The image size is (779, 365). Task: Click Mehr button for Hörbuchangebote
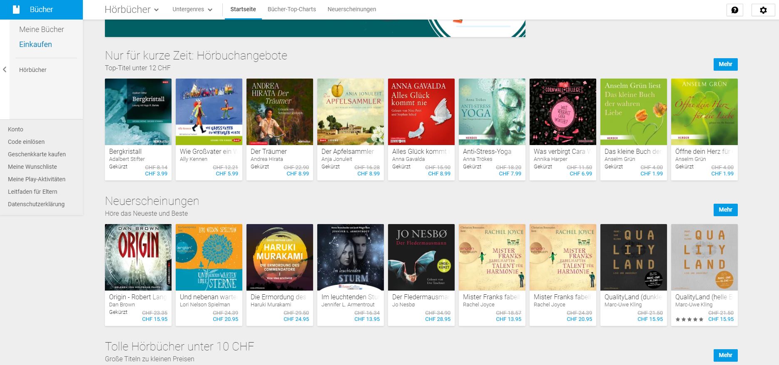(725, 64)
